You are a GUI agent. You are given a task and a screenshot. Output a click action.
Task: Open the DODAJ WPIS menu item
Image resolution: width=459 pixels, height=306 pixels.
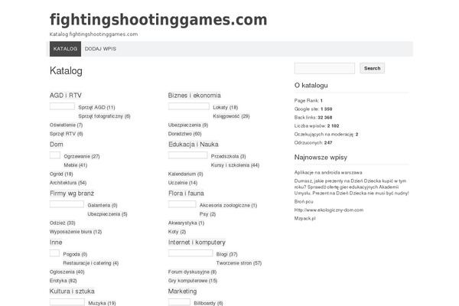(x=100, y=49)
